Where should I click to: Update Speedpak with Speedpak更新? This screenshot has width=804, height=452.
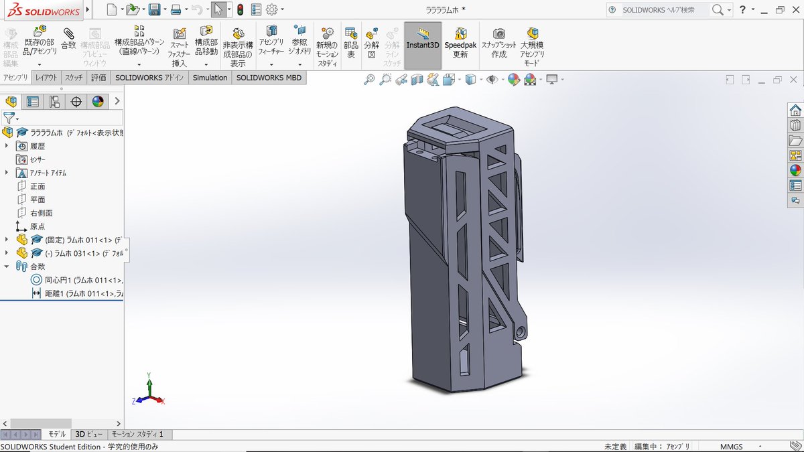tap(460, 43)
